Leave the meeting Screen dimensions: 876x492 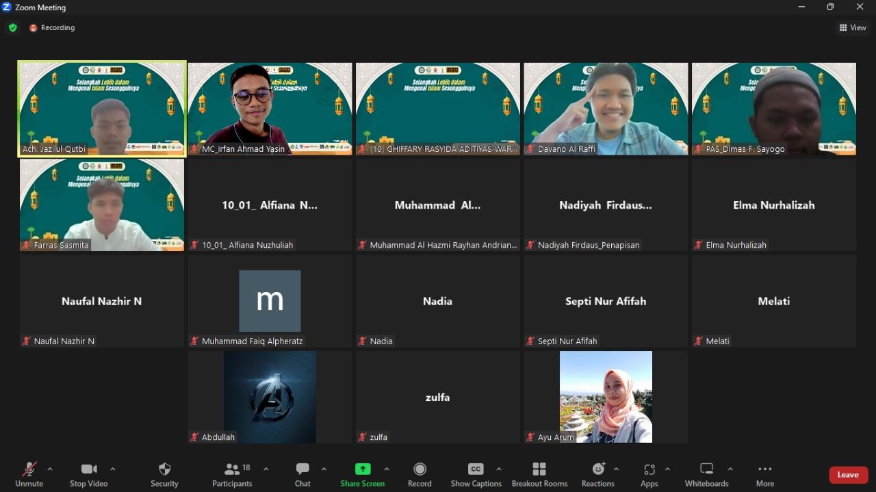click(848, 475)
